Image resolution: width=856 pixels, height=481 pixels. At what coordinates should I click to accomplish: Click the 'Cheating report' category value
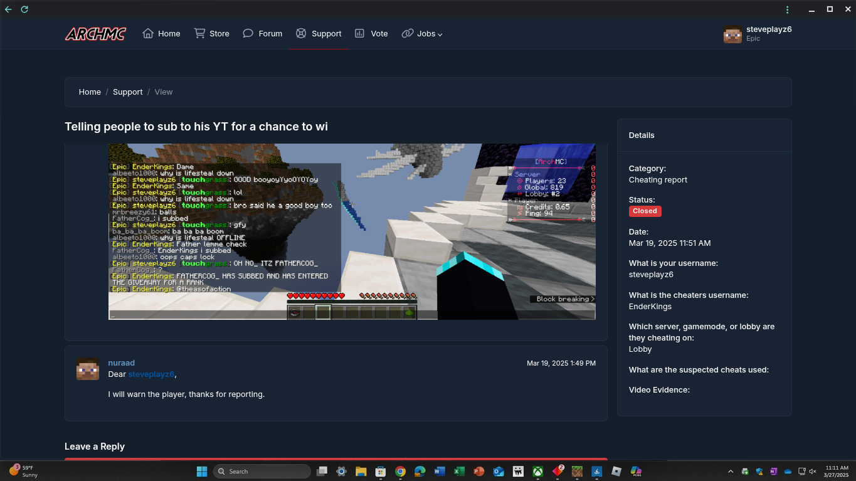[x=658, y=179]
